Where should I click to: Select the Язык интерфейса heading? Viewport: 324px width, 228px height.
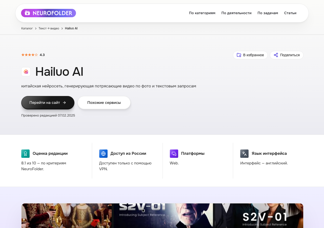[269, 154]
